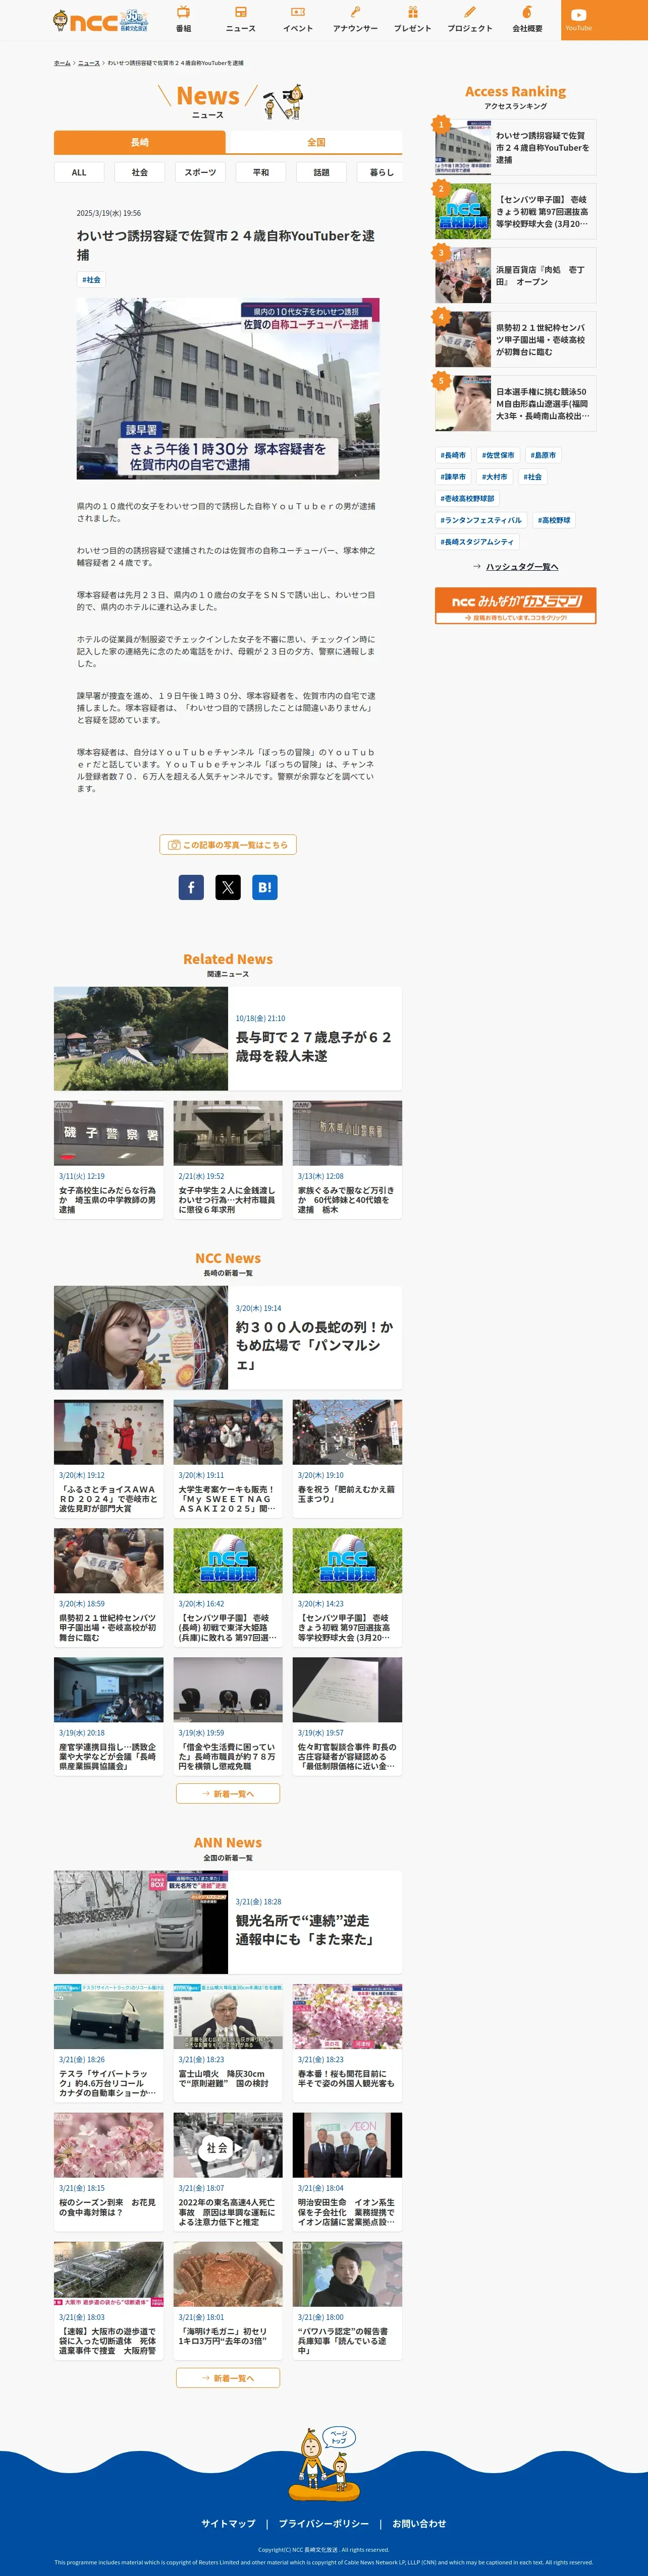Image resolution: width=648 pixels, height=2576 pixels.
Task: Click the #壱岐高校野球部 hashtag
Action: click(468, 498)
